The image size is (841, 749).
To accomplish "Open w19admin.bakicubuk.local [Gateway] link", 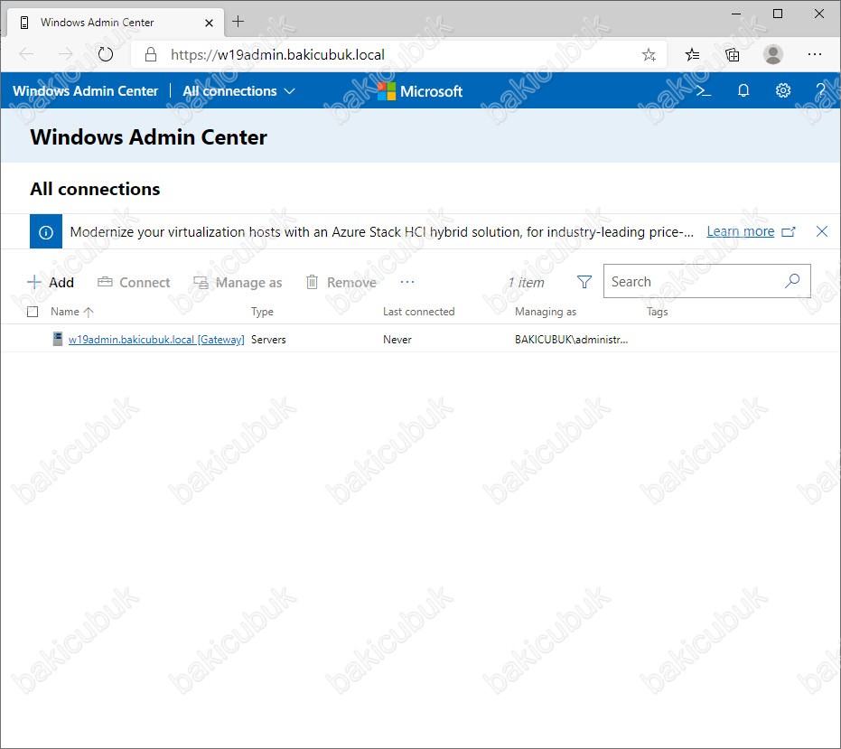I will click(x=156, y=340).
